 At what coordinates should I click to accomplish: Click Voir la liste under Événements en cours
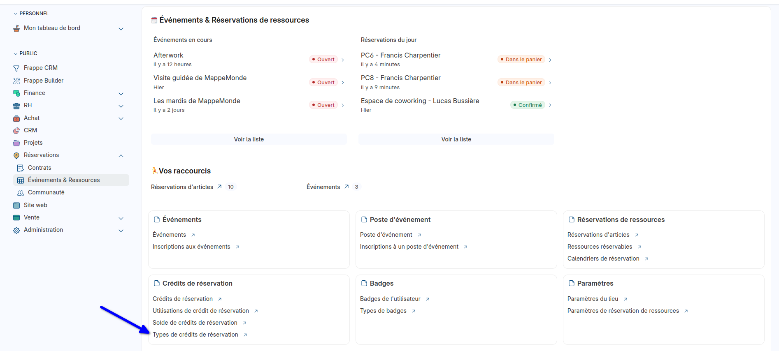point(249,139)
